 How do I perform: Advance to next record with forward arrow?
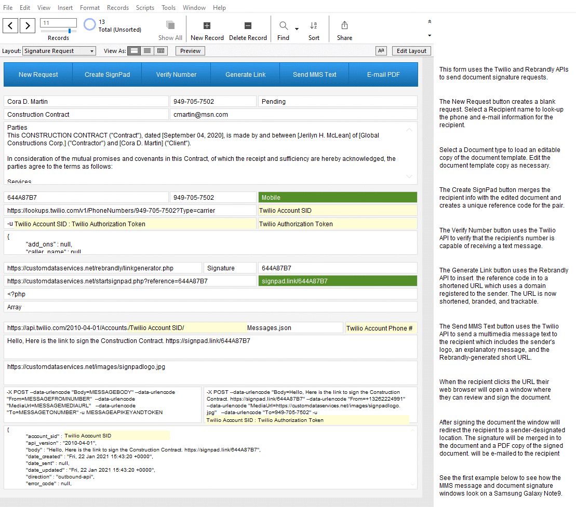coord(28,25)
